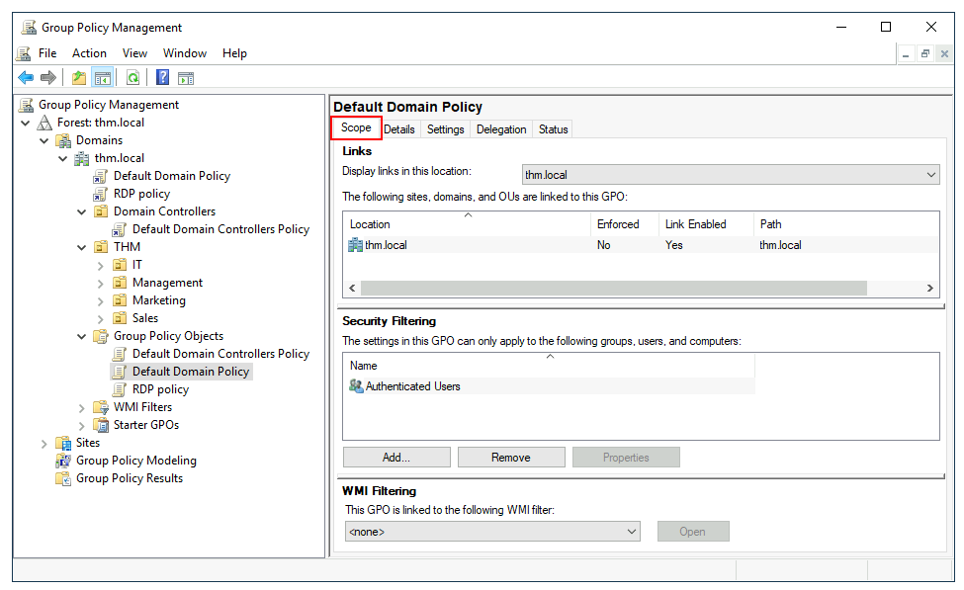Open Help via blue question mark icon
Viewport: 964px width, 590px height.
162,78
